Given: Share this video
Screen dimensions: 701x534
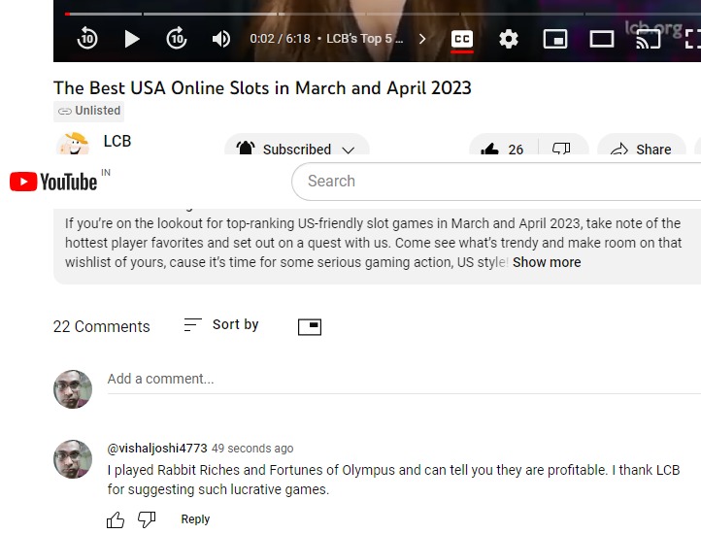Looking at the screenshot, I should 641,146.
